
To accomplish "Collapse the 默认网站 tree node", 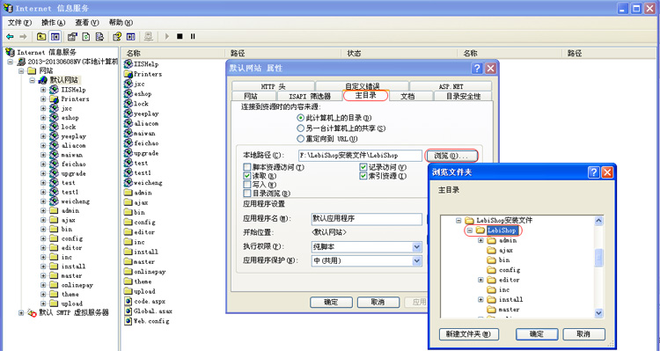I will coord(33,80).
